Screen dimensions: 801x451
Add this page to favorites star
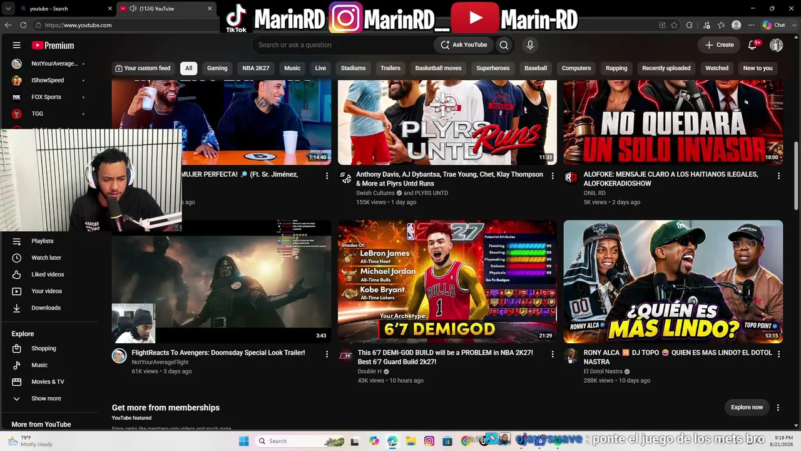tap(674, 25)
